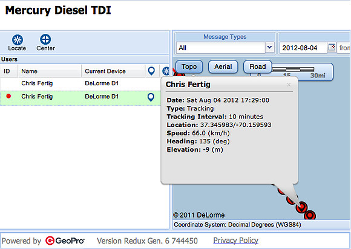Viewport: 351px width, 249px height.
Task: Click the Locate snowflake icon
Action: pyautogui.click(x=18, y=40)
